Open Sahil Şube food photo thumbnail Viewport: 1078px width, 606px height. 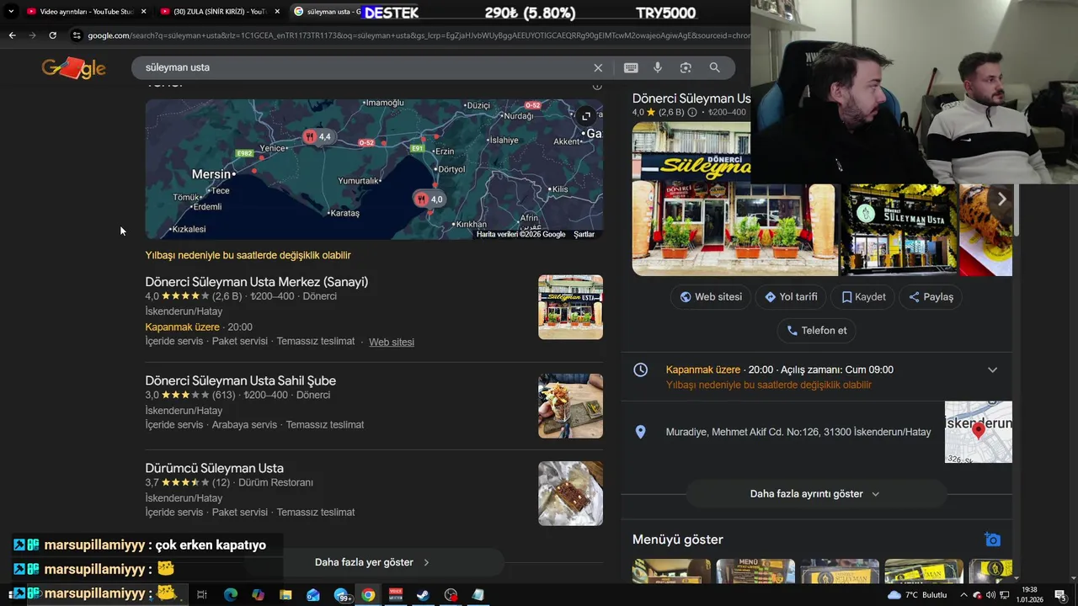570,406
